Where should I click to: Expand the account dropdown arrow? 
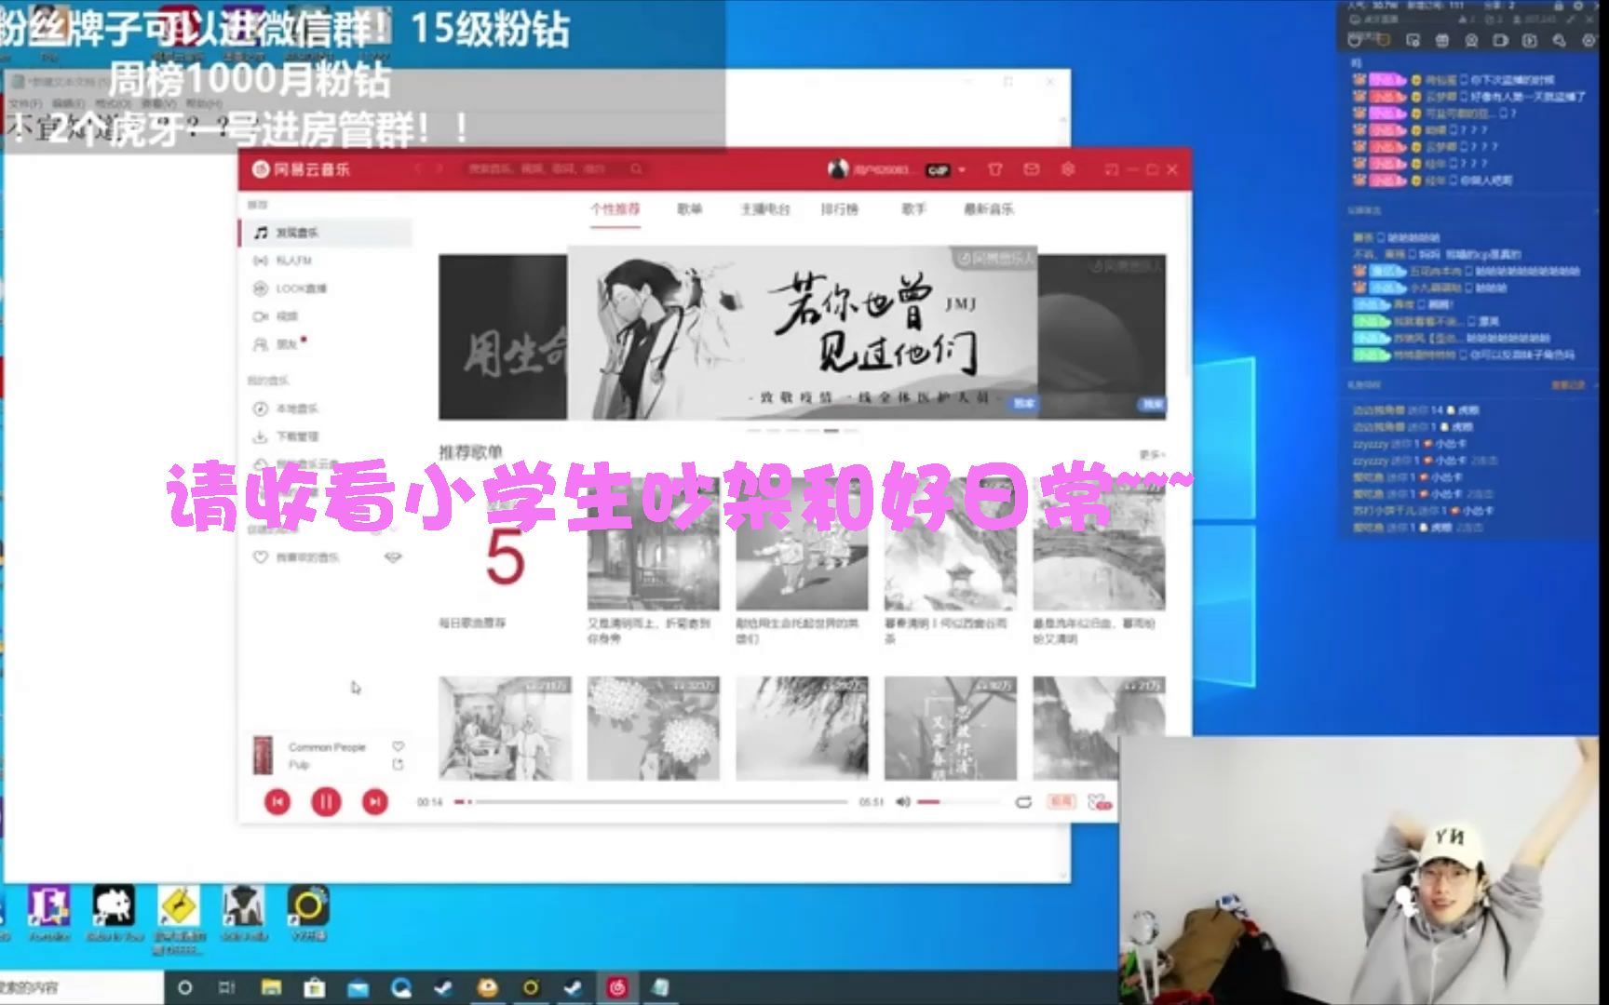962,170
